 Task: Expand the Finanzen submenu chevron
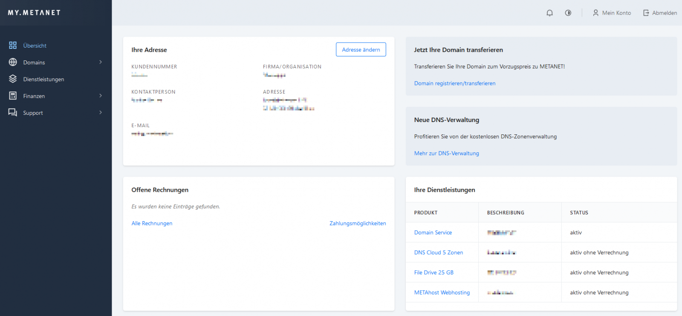(x=101, y=96)
